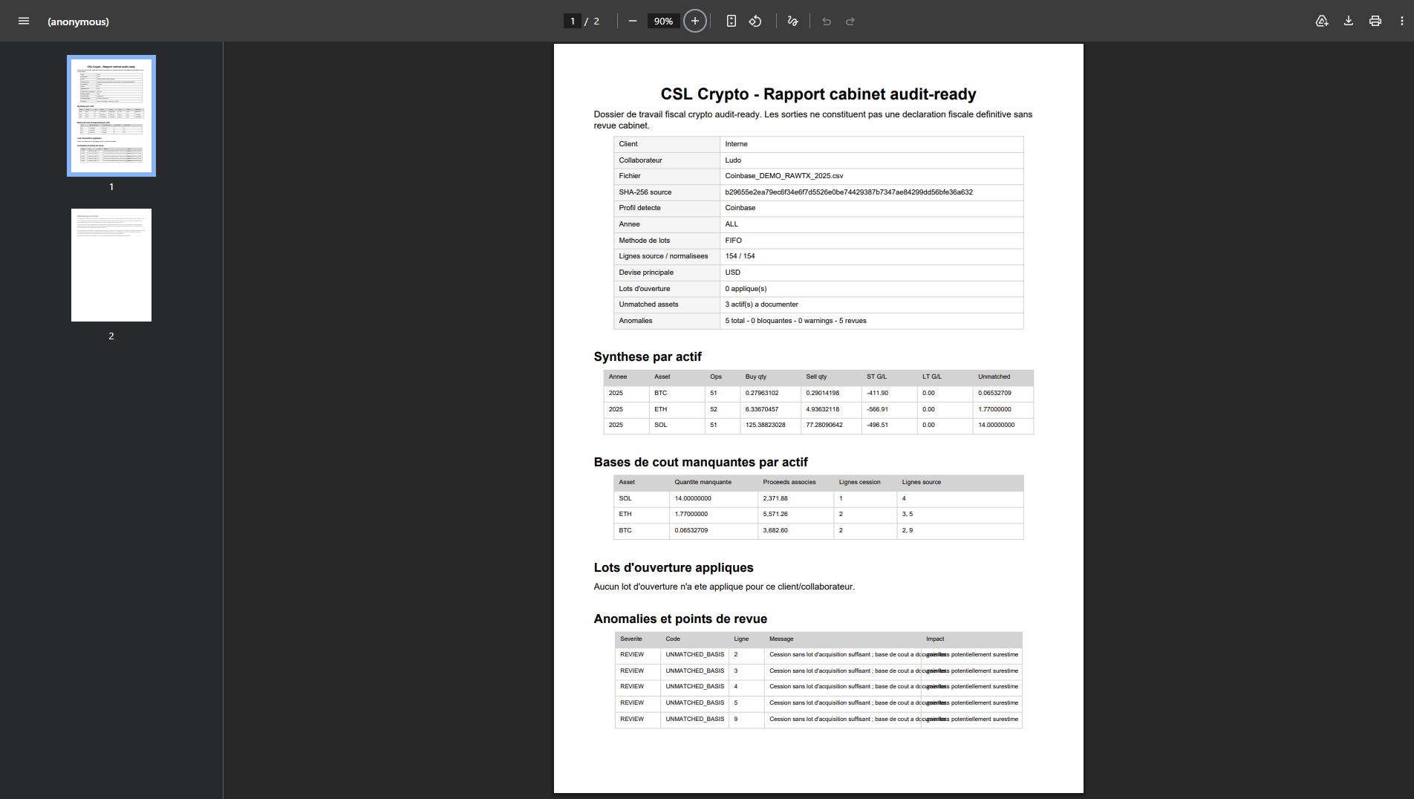Viewport: 1414px width, 799px height.
Task: Click the 'Methode de lots' row label
Action: point(644,241)
